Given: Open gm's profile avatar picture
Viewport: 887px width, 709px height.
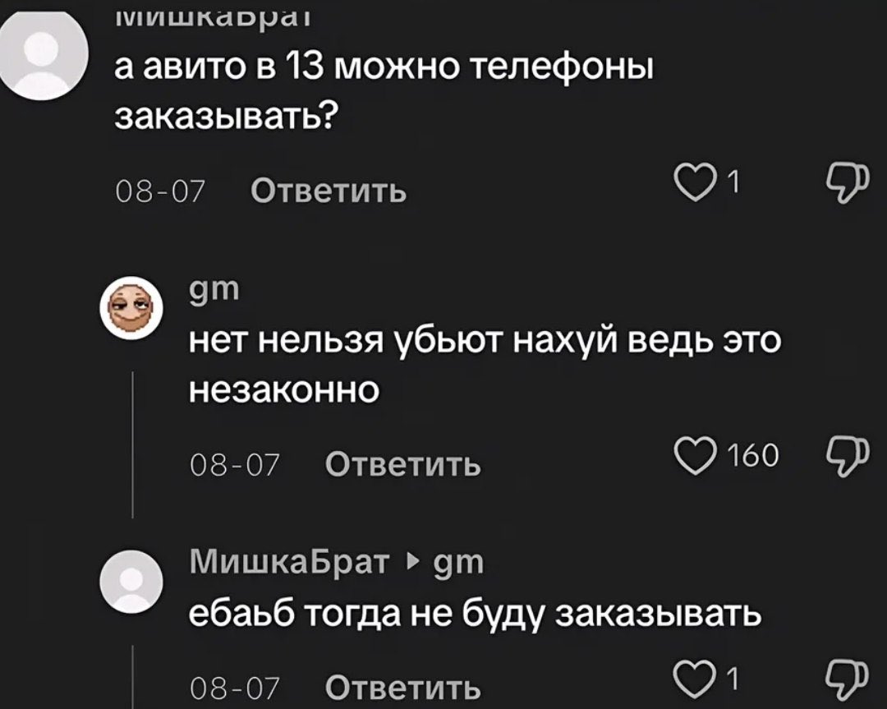Looking at the screenshot, I should tap(131, 308).
